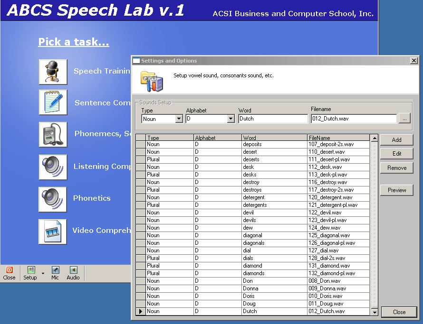Click the Preview button
The width and height of the screenshot is (423, 324).
click(396, 190)
